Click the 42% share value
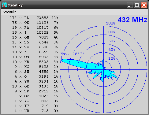This screenshot has width=149, height=115. pyautogui.click(x=55, y=18)
